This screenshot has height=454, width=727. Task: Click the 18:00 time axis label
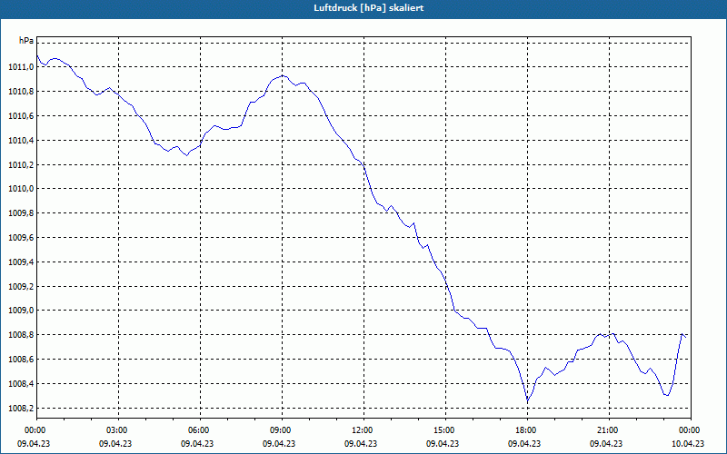[x=527, y=430]
